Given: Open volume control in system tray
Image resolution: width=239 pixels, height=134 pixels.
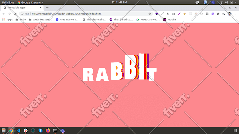Looking at the screenshot, I should pos(226,2).
